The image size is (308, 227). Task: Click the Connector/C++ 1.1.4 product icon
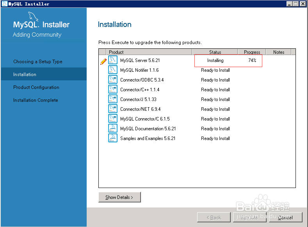(113, 89)
